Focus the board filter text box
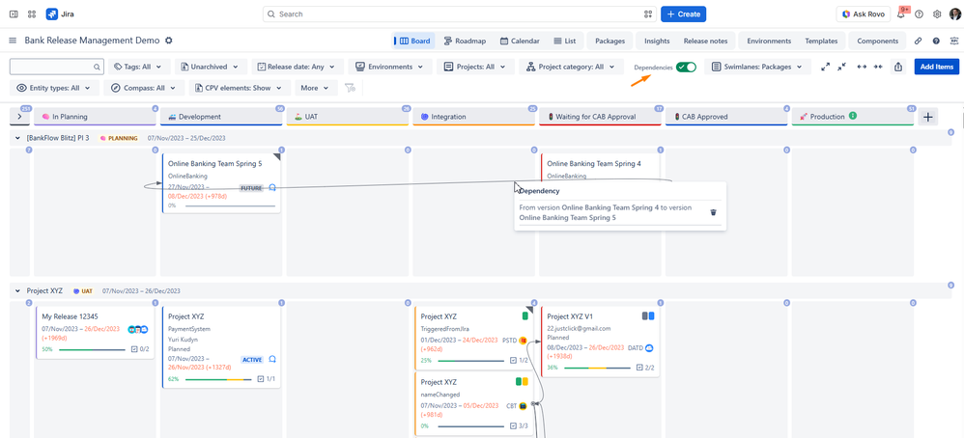Screen dimensions: 964x438 (x=57, y=67)
